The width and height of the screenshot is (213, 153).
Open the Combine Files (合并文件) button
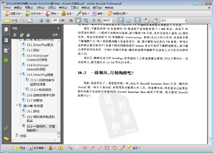[34, 13]
